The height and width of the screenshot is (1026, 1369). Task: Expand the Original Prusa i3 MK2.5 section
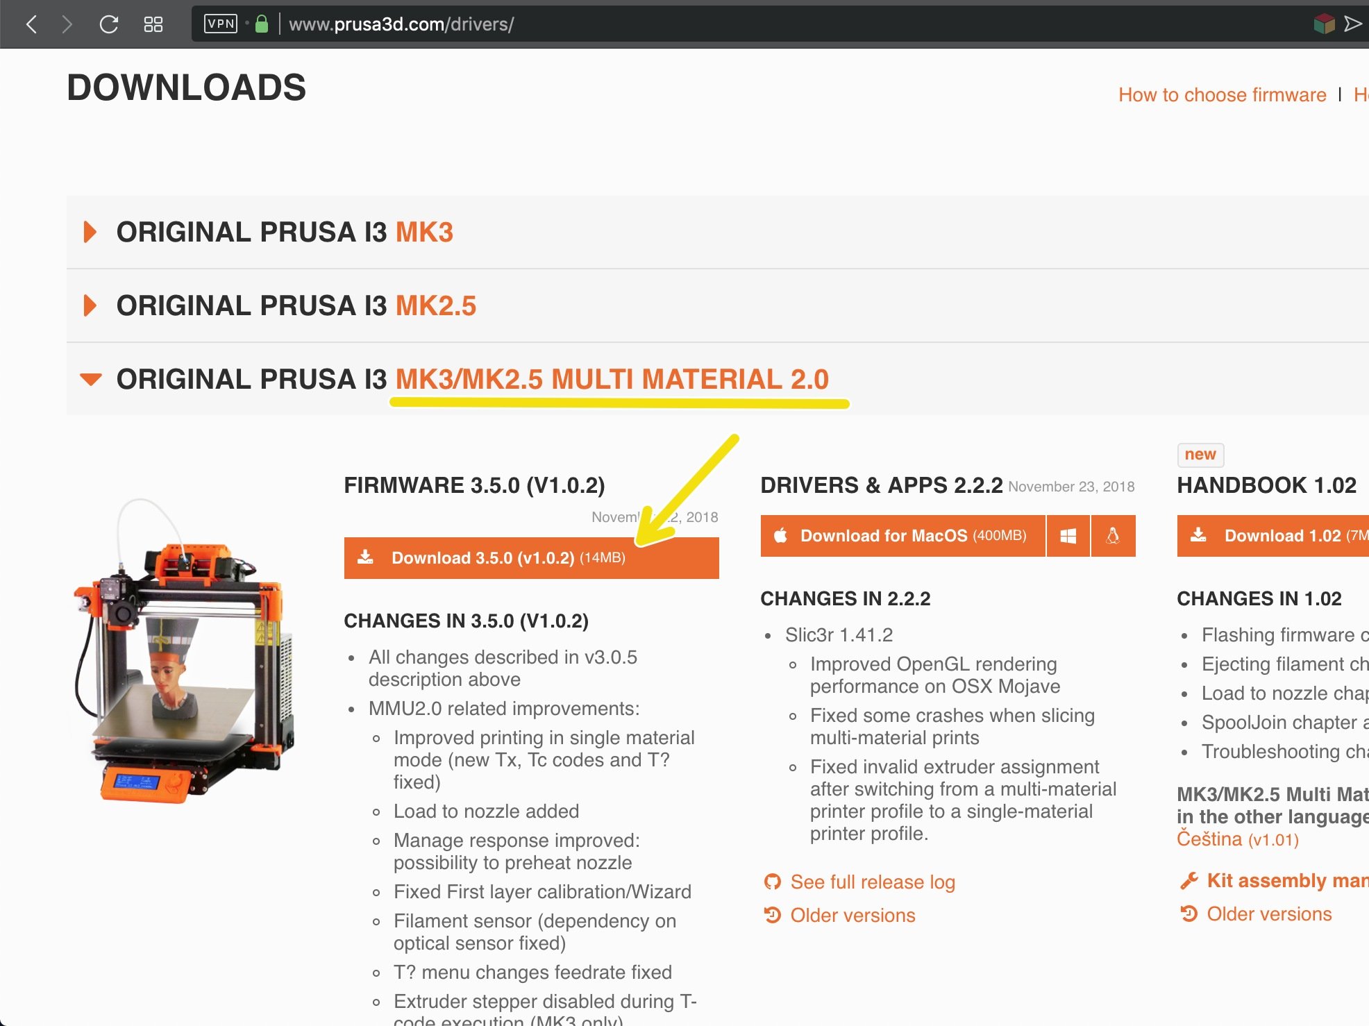point(296,305)
